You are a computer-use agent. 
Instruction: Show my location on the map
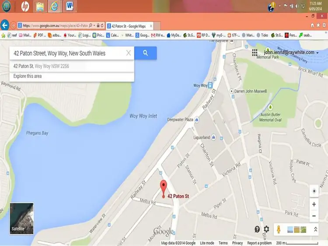314,191
